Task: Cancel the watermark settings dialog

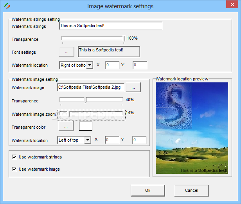Action: [x=192, y=190]
